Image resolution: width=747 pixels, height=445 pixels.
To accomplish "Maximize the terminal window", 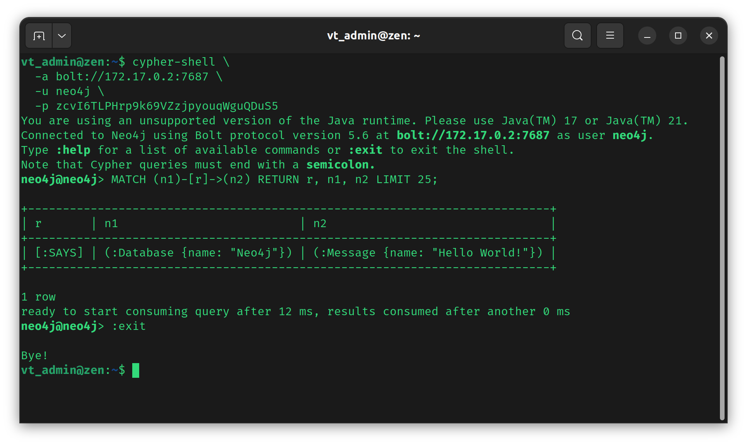I will point(678,36).
